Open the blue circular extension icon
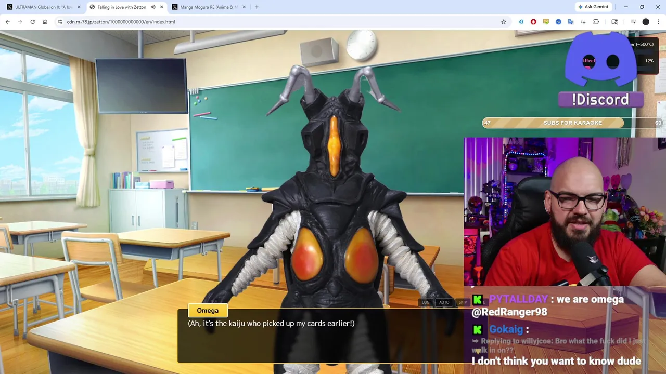 (x=558, y=22)
